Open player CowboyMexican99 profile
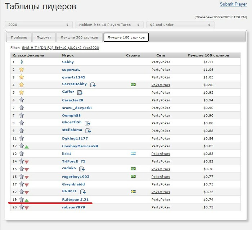The width and height of the screenshot is (252, 230). pyautogui.click(x=80, y=146)
